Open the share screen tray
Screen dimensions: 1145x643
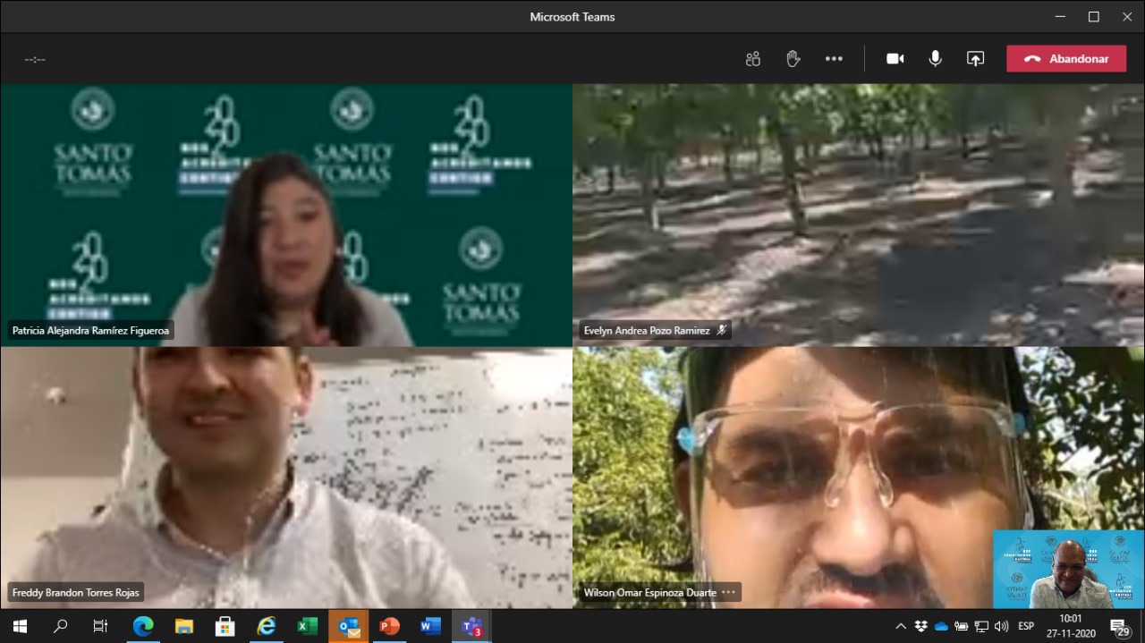click(x=975, y=59)
